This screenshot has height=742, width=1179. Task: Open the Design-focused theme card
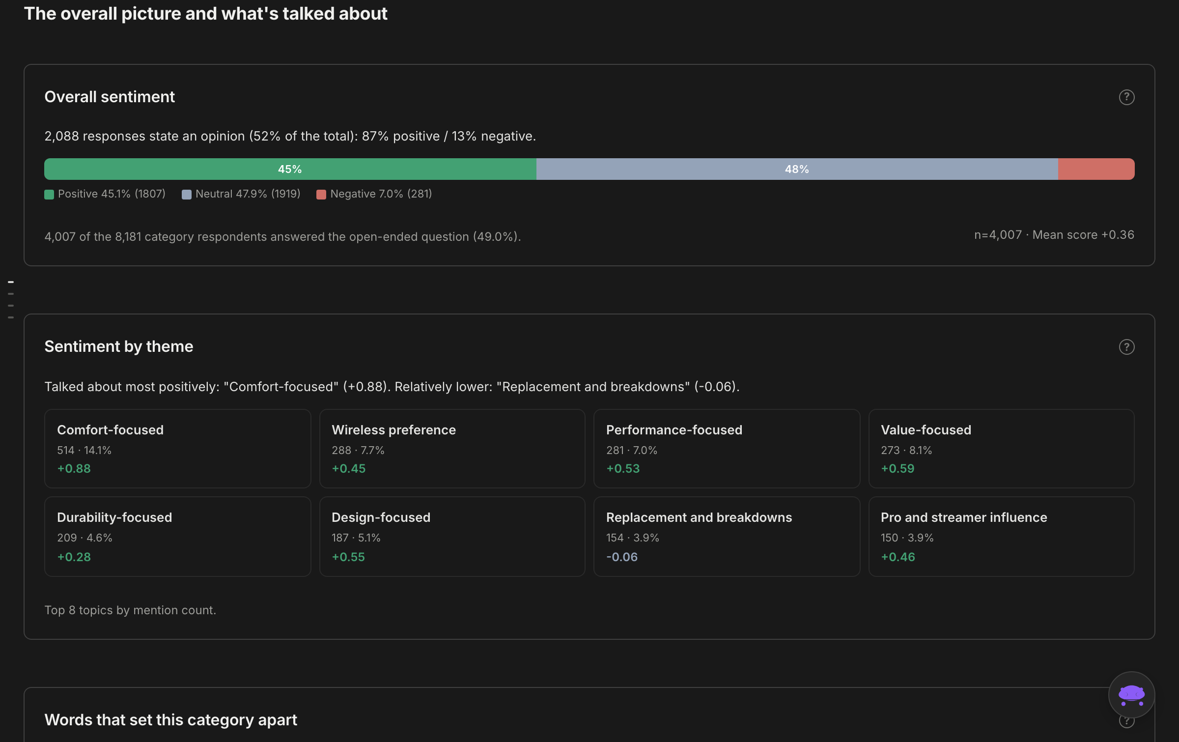(x=452, y=537)
